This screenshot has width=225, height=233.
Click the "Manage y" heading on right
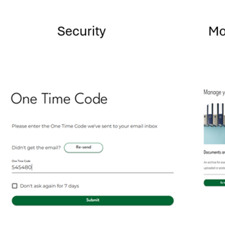pyautogui.click(x=214, y=92)
